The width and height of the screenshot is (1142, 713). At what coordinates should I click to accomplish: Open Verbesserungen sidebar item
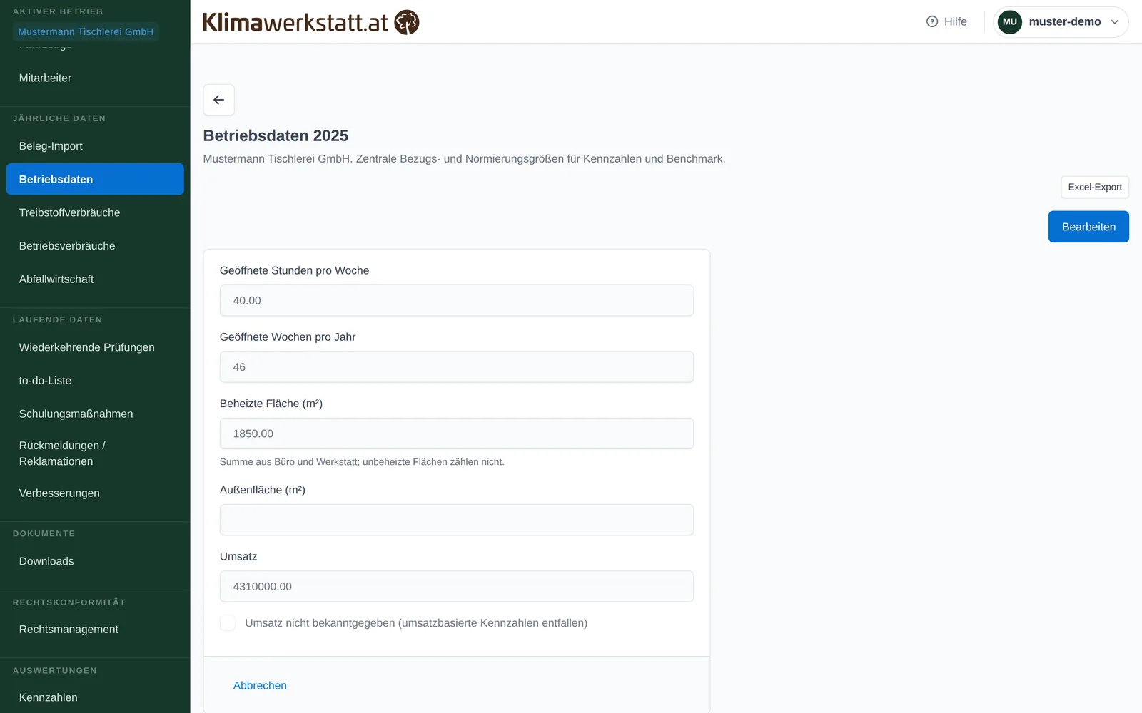point(95,493)
